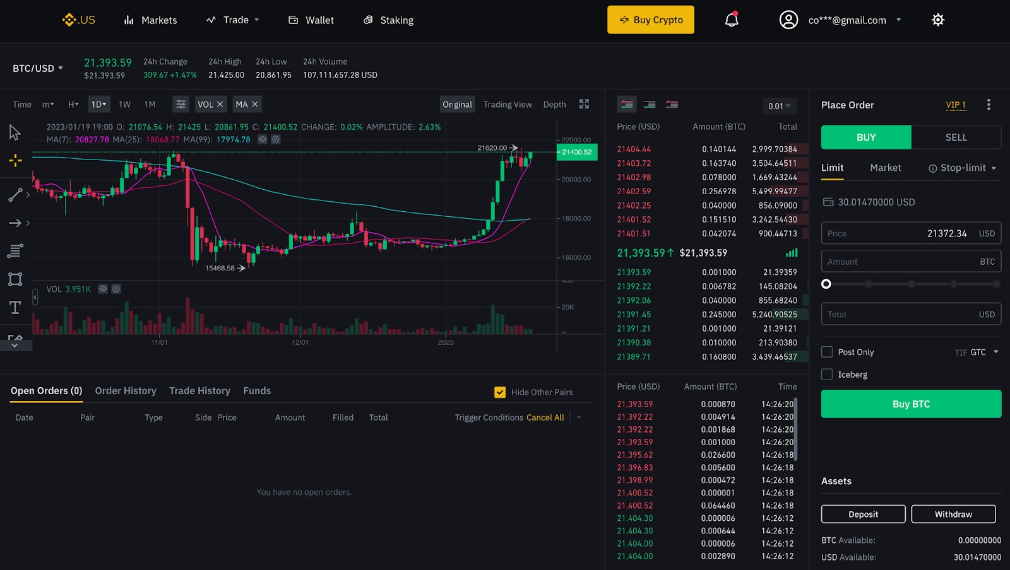Check the Iceberg option
Screen dimensions: 1010x570
click(x=827, y=375)
